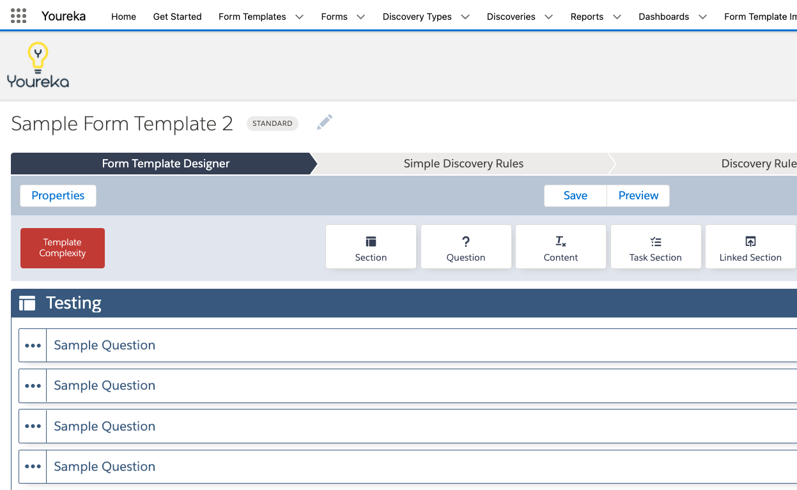Click the Youreka lightbulb logo
This screenshot has width=797, height=490.
tap(38, 65)
